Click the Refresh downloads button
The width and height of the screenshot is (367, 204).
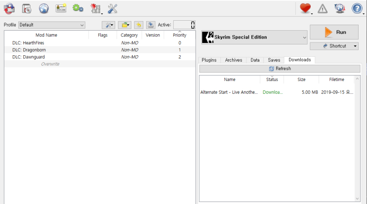tap(280, 69)
